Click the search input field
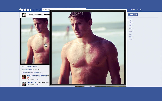This screenshot has height=101, width=162. 64,10
